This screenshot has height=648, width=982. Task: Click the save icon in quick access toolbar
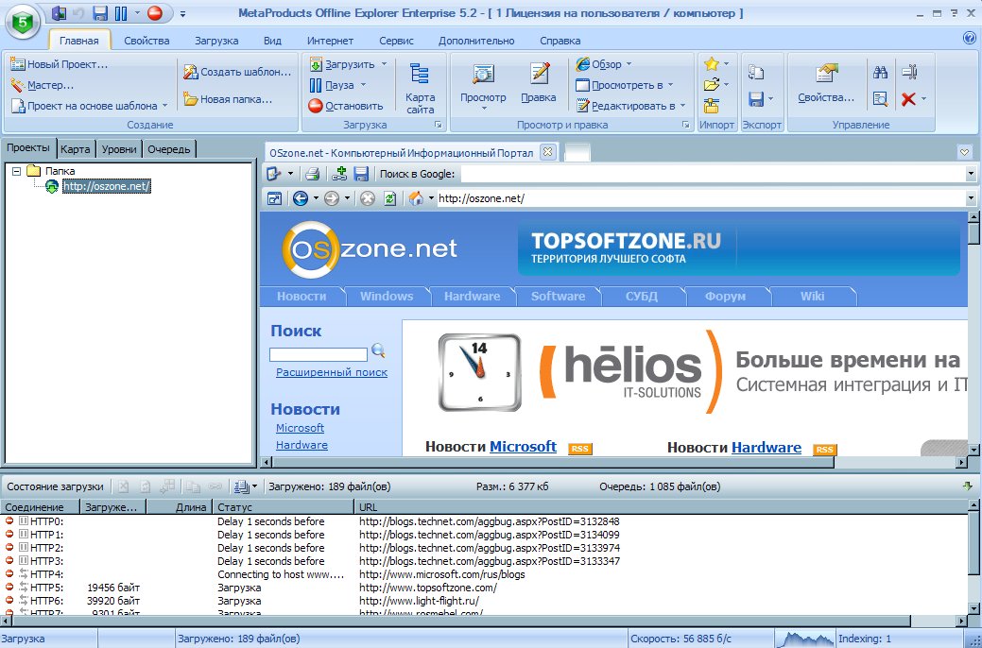pyautogui.click(x=100, y=13)
